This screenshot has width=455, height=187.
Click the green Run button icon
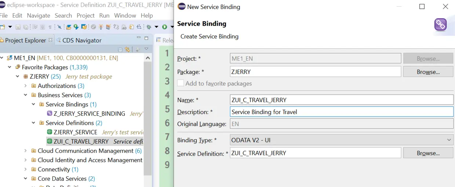[165, 27]
